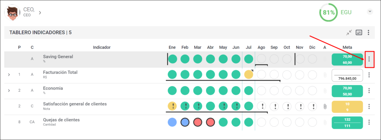Select the yellow July circle for Facturación Total
Screen dimensions: 381x140
click(249, 75)
